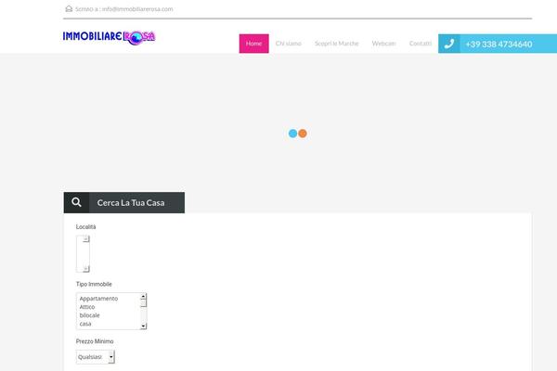Viewport: 557px width, 371px height.
Task: Select bilocale in Tipo Immobile list
Action: coord(89,315)
